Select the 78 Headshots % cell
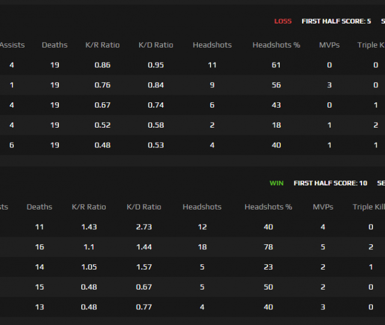Image resolution: width=385 pixels, height=325 pixels. 268,247
